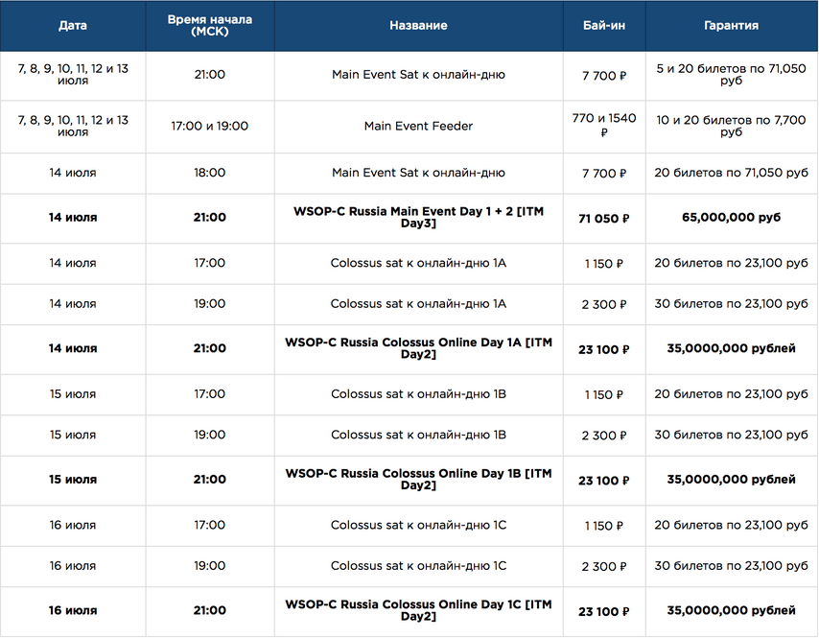Click the 21:00 time in the WSOP-C Main Event row
This screenshot has width=819, height=638.
pyautogui.click(x=210, y=218)
